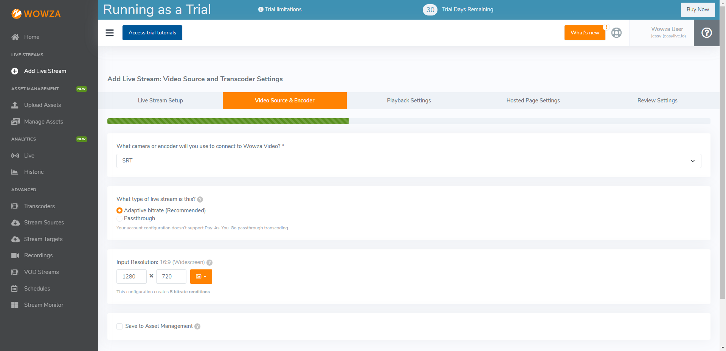Click the NEW badge beside Asset Management
Image resolution: width=726 pixels, height=351 pixels.
point(82,89)
